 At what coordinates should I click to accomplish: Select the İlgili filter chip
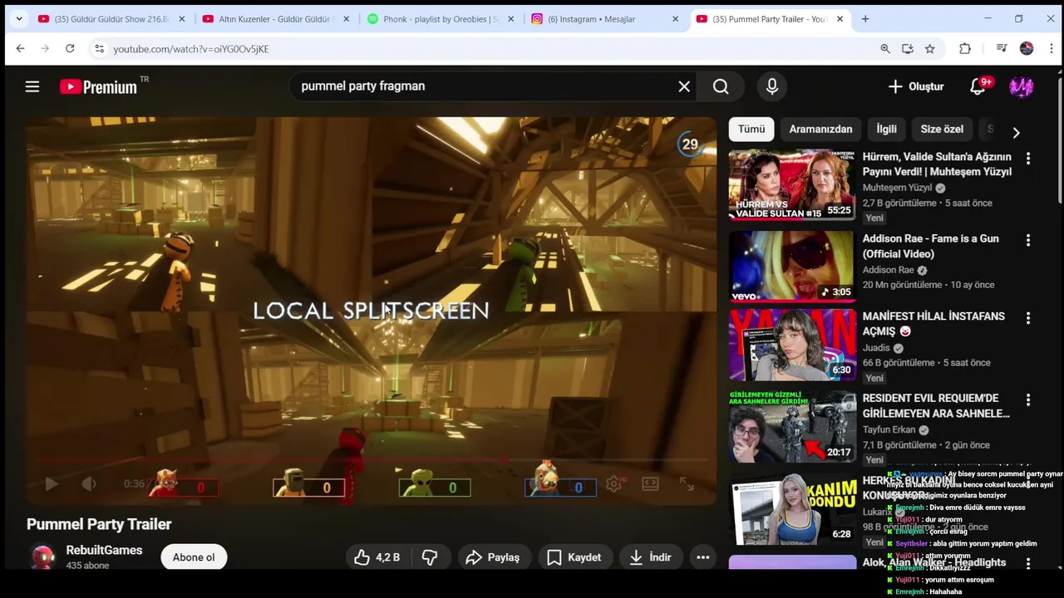(x=887, y=129)
